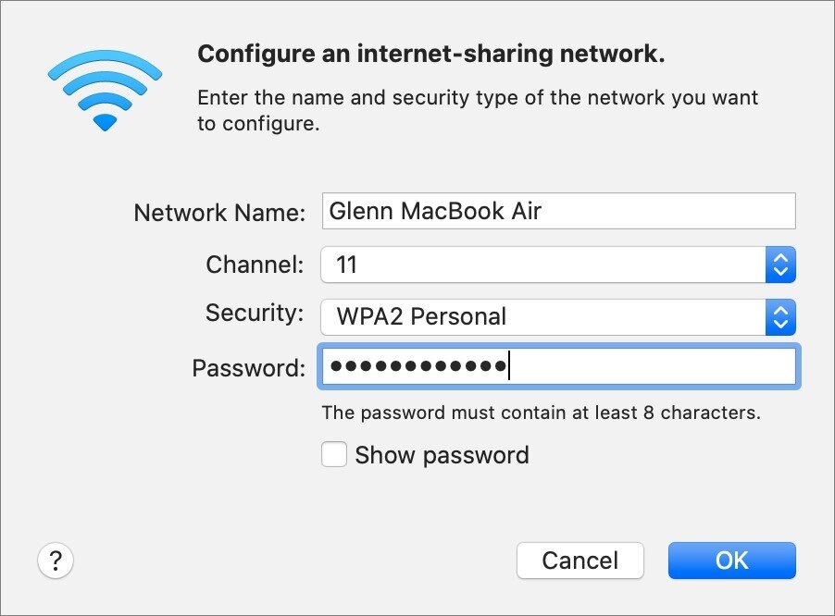Click the Channel label
Image resolution: width=835 pixels, height=616 pixels.
click(x=255, y=265)
